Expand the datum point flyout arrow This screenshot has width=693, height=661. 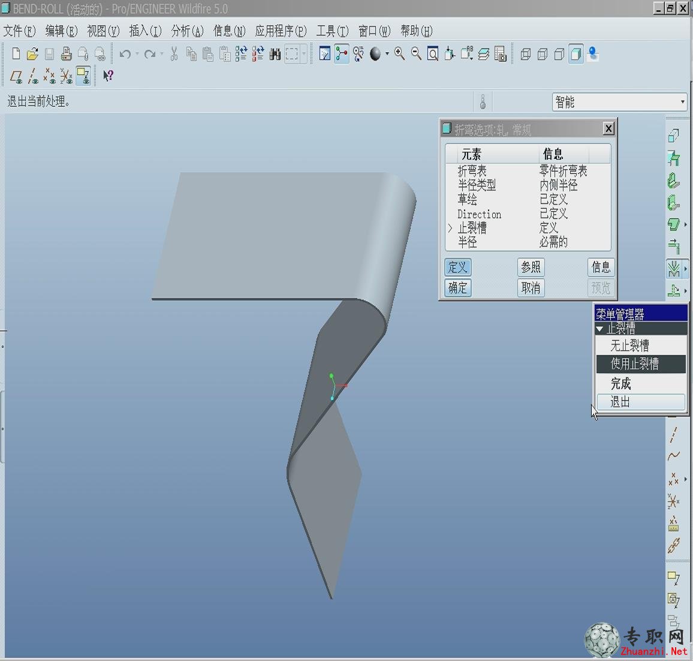point(685,479)
